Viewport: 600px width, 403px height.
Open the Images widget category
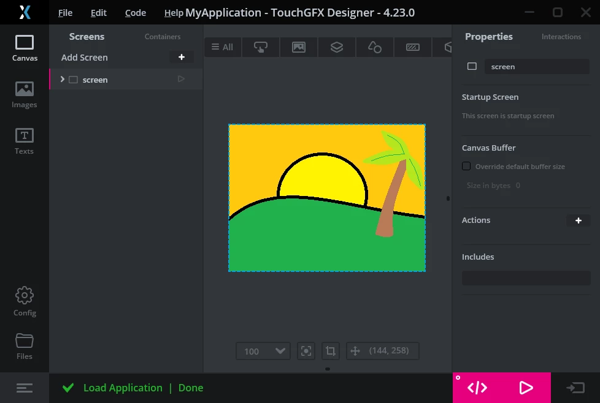click(x=299, y=47)
